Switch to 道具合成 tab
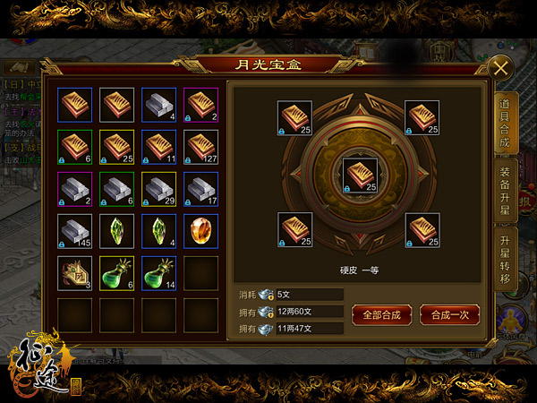Viewport: 537px width, 403px height. click(505, 123)
